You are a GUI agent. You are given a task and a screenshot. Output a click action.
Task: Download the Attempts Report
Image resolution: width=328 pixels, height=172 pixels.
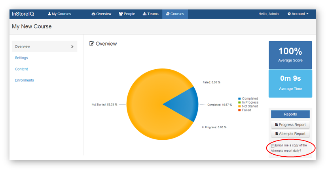pos(290,133)
